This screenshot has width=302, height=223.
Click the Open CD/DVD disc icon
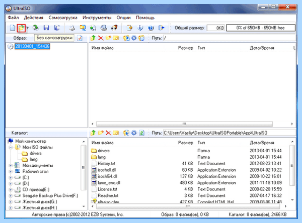pos(36,28)
